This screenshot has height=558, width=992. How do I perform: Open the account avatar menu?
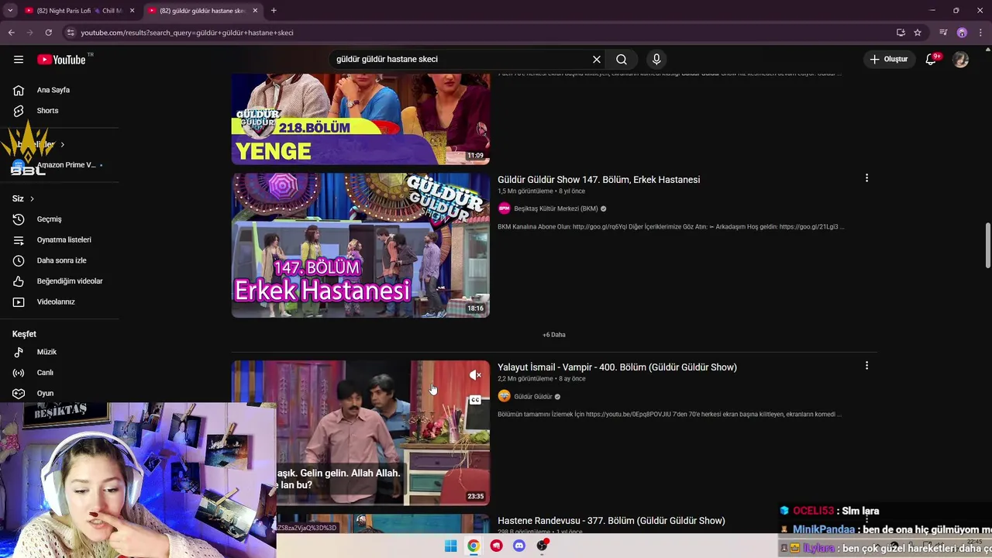[x=961, y=60]
